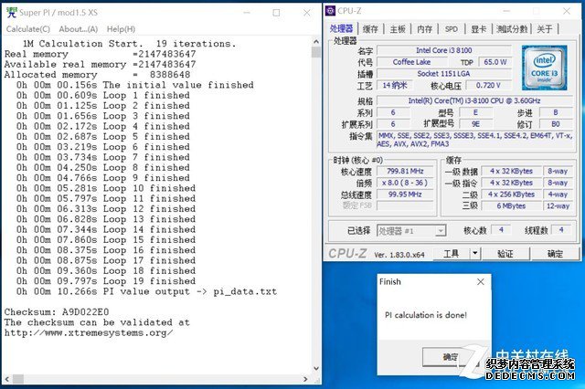Confirm the Finish dialog with 确定

coord(451,357)
